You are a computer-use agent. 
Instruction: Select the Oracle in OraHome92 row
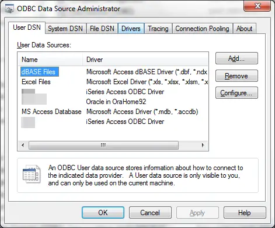tap(116, 102)
